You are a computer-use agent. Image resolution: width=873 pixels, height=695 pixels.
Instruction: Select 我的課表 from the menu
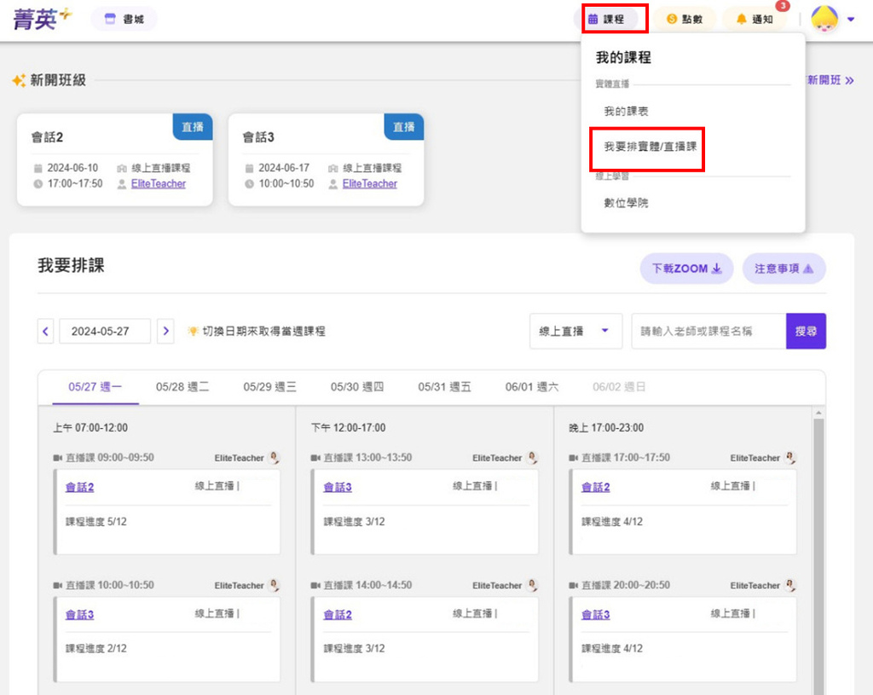(627, 112)
